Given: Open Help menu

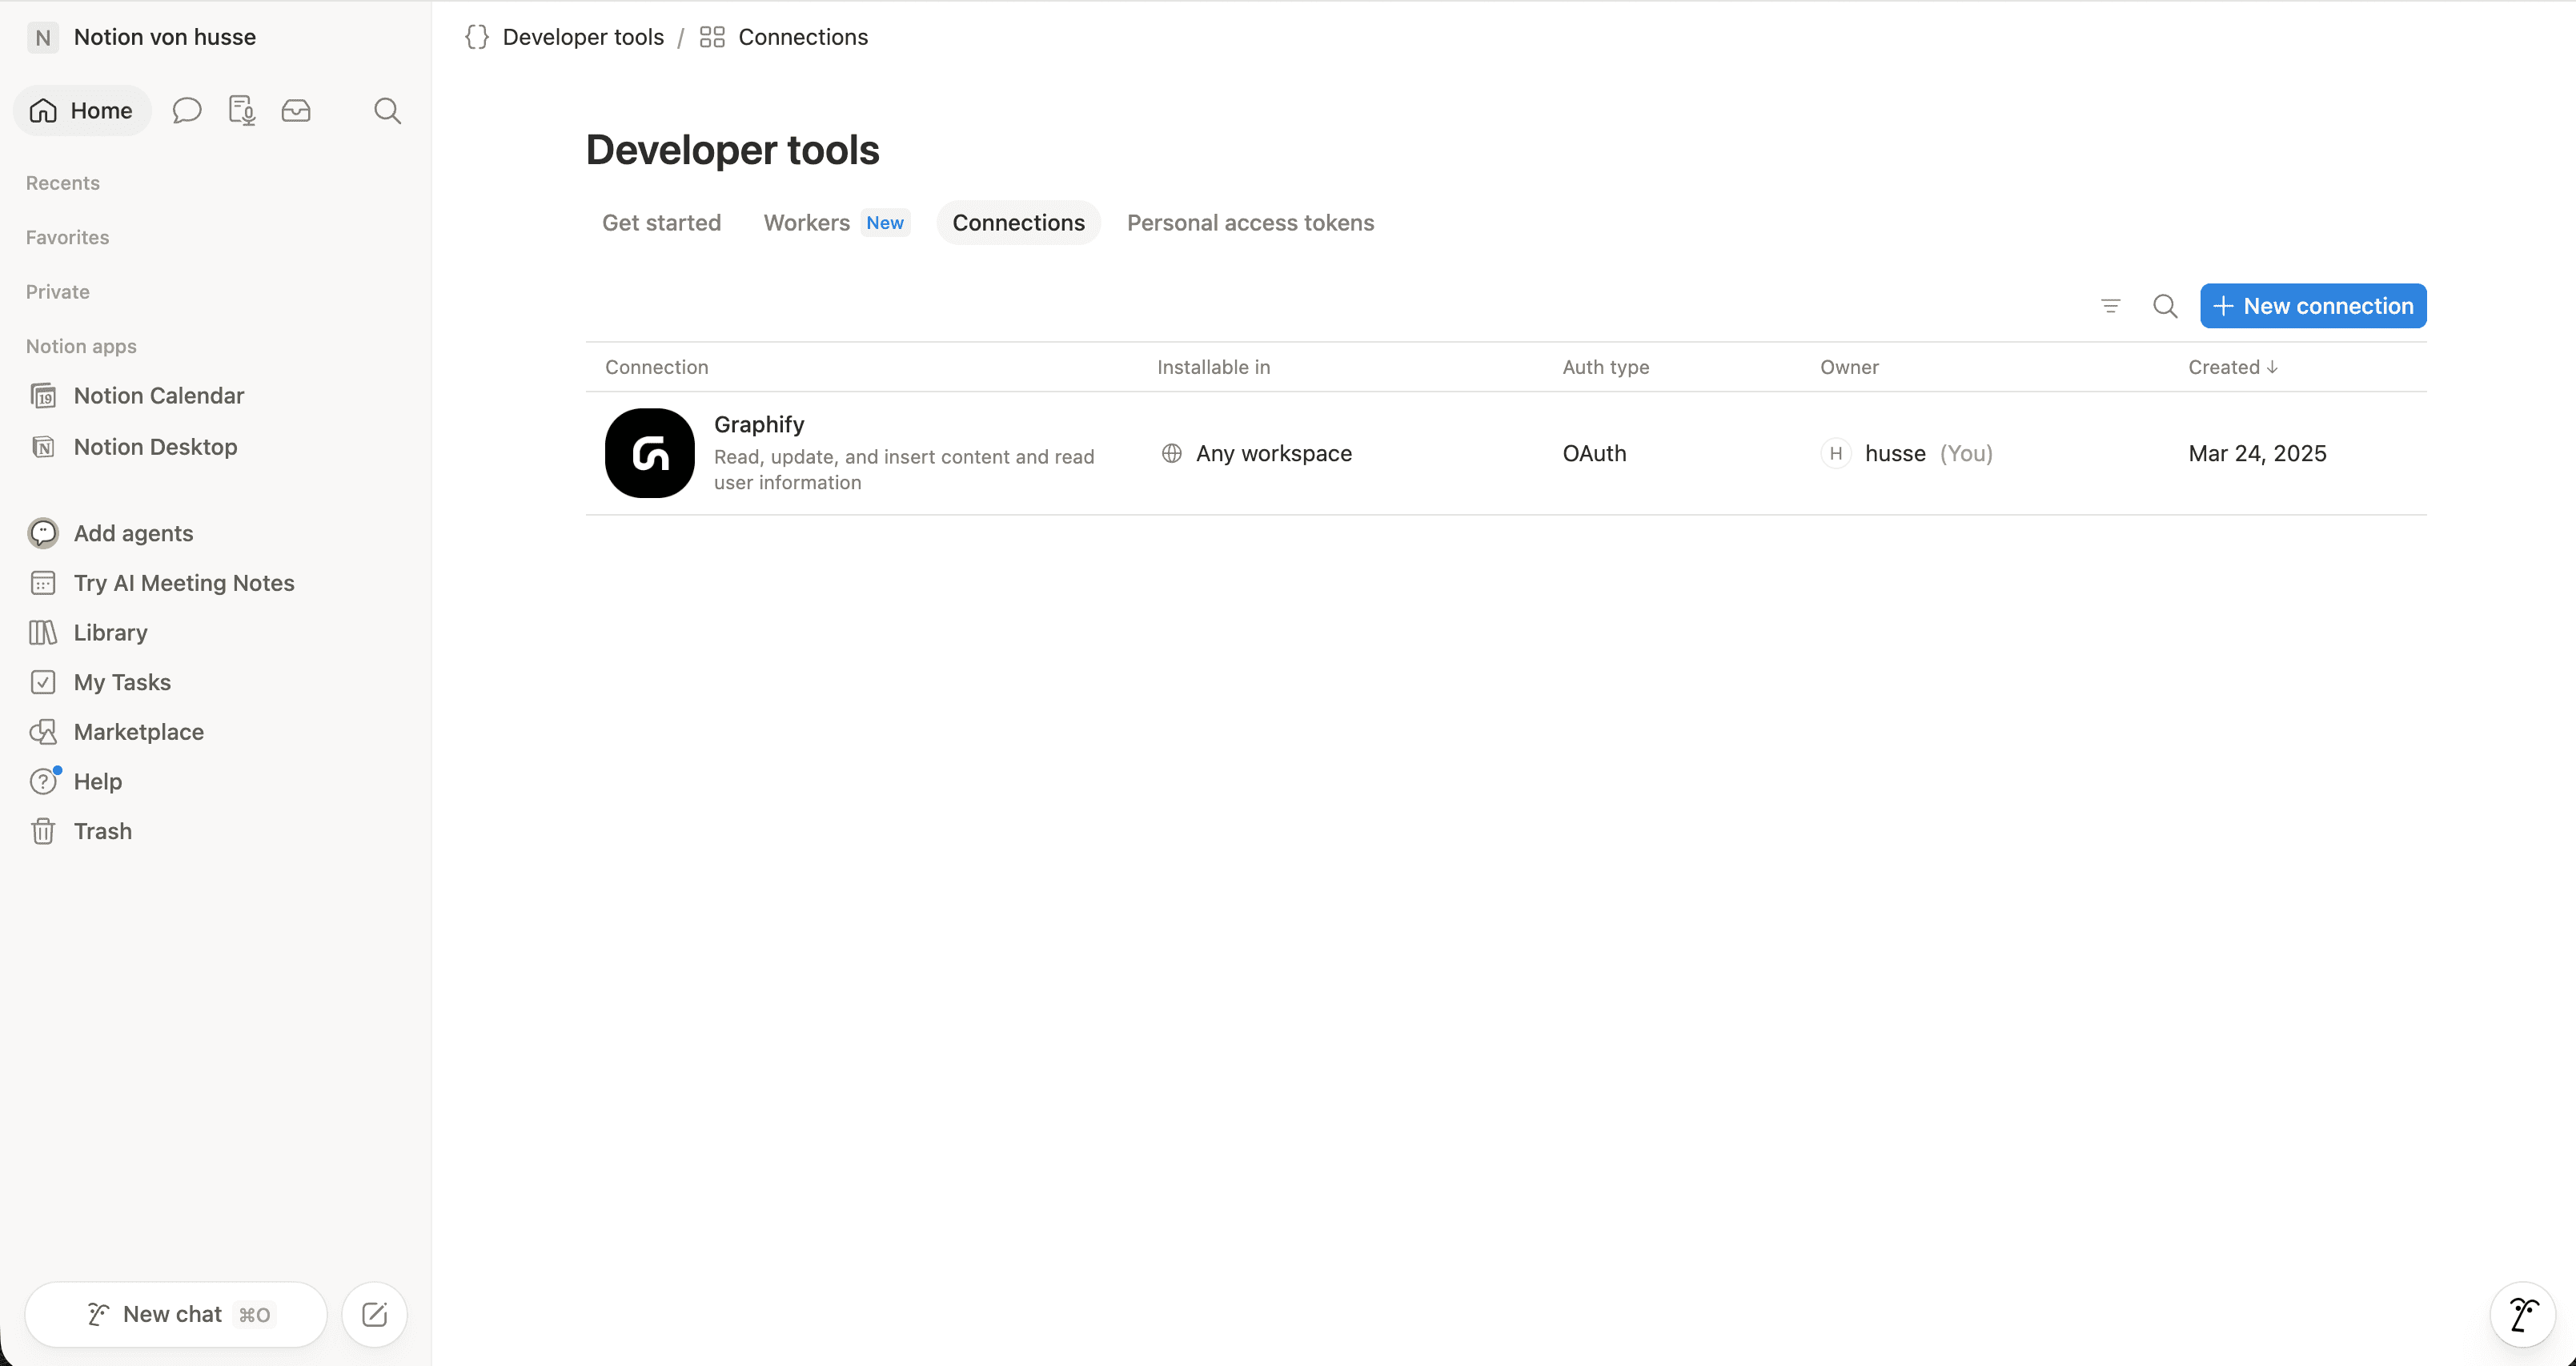Looking at the screenshot, I should coord(97,781).
